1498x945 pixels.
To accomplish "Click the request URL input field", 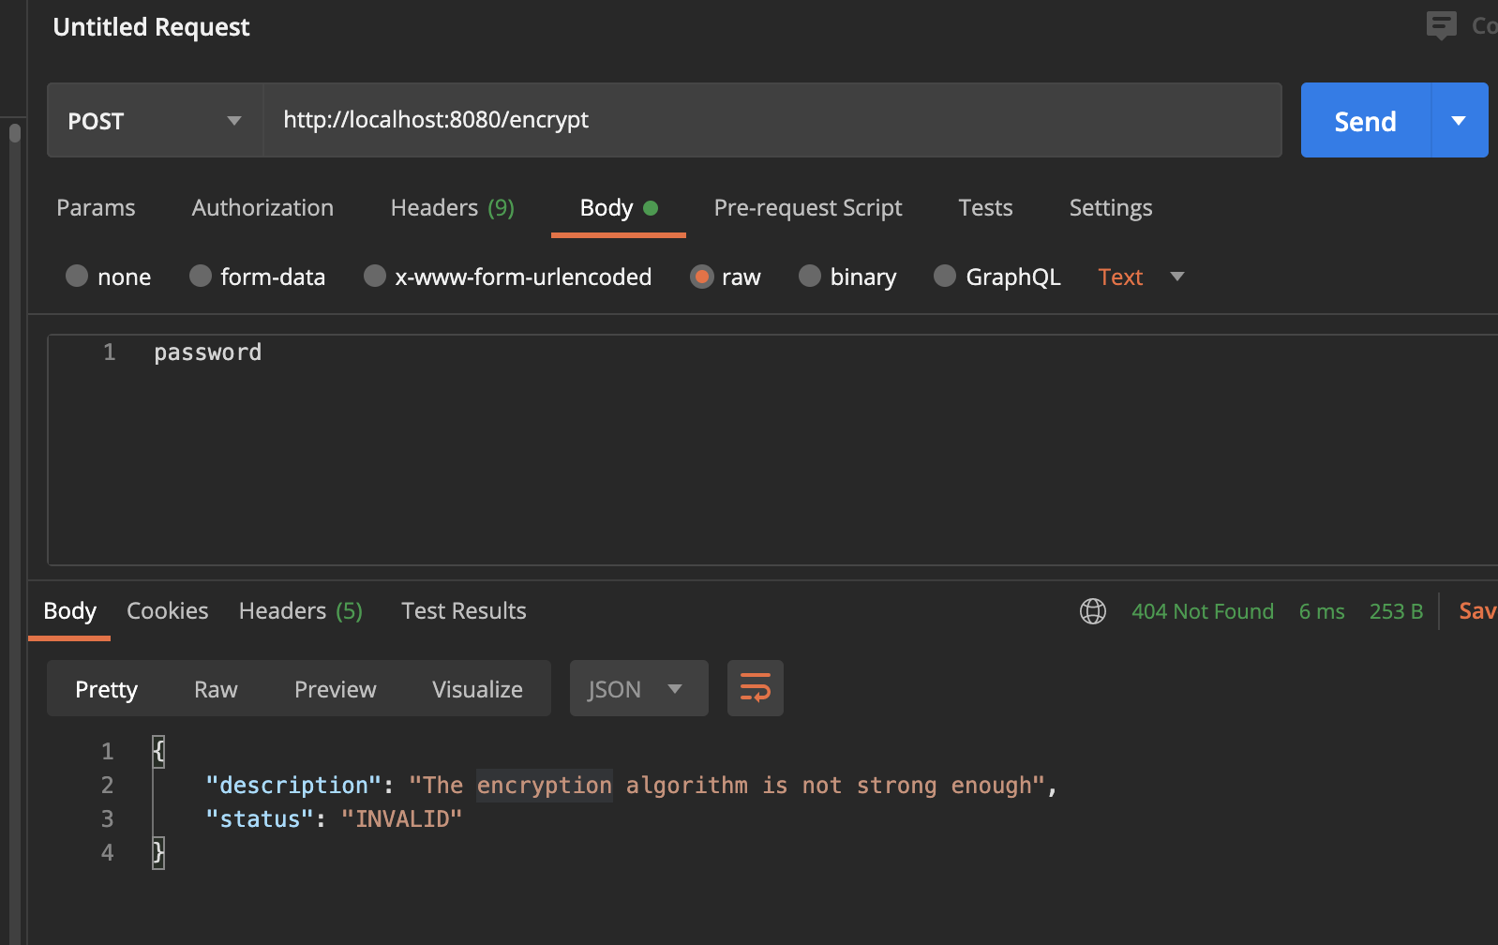I will (771, 120).
